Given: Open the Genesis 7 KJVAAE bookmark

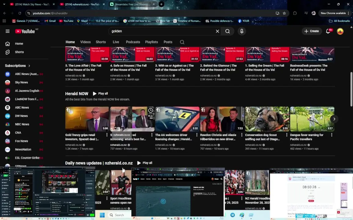Looking at the screenshot, I should (26, 21).
